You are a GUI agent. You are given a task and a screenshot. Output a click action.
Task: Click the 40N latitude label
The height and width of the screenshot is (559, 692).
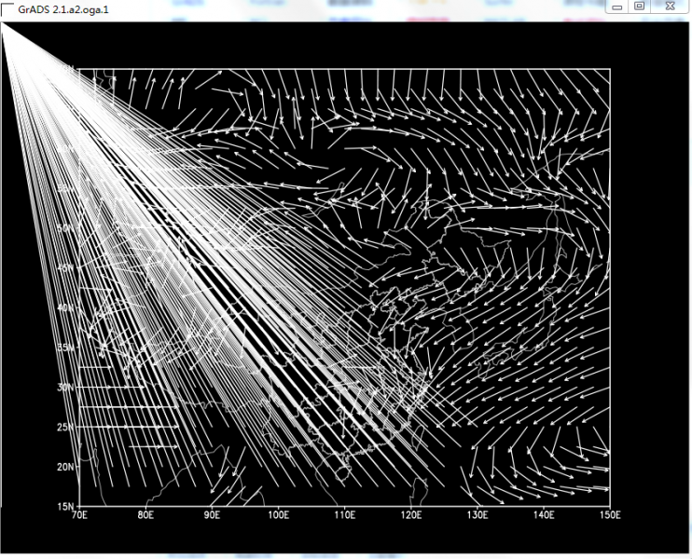(66, 307)
